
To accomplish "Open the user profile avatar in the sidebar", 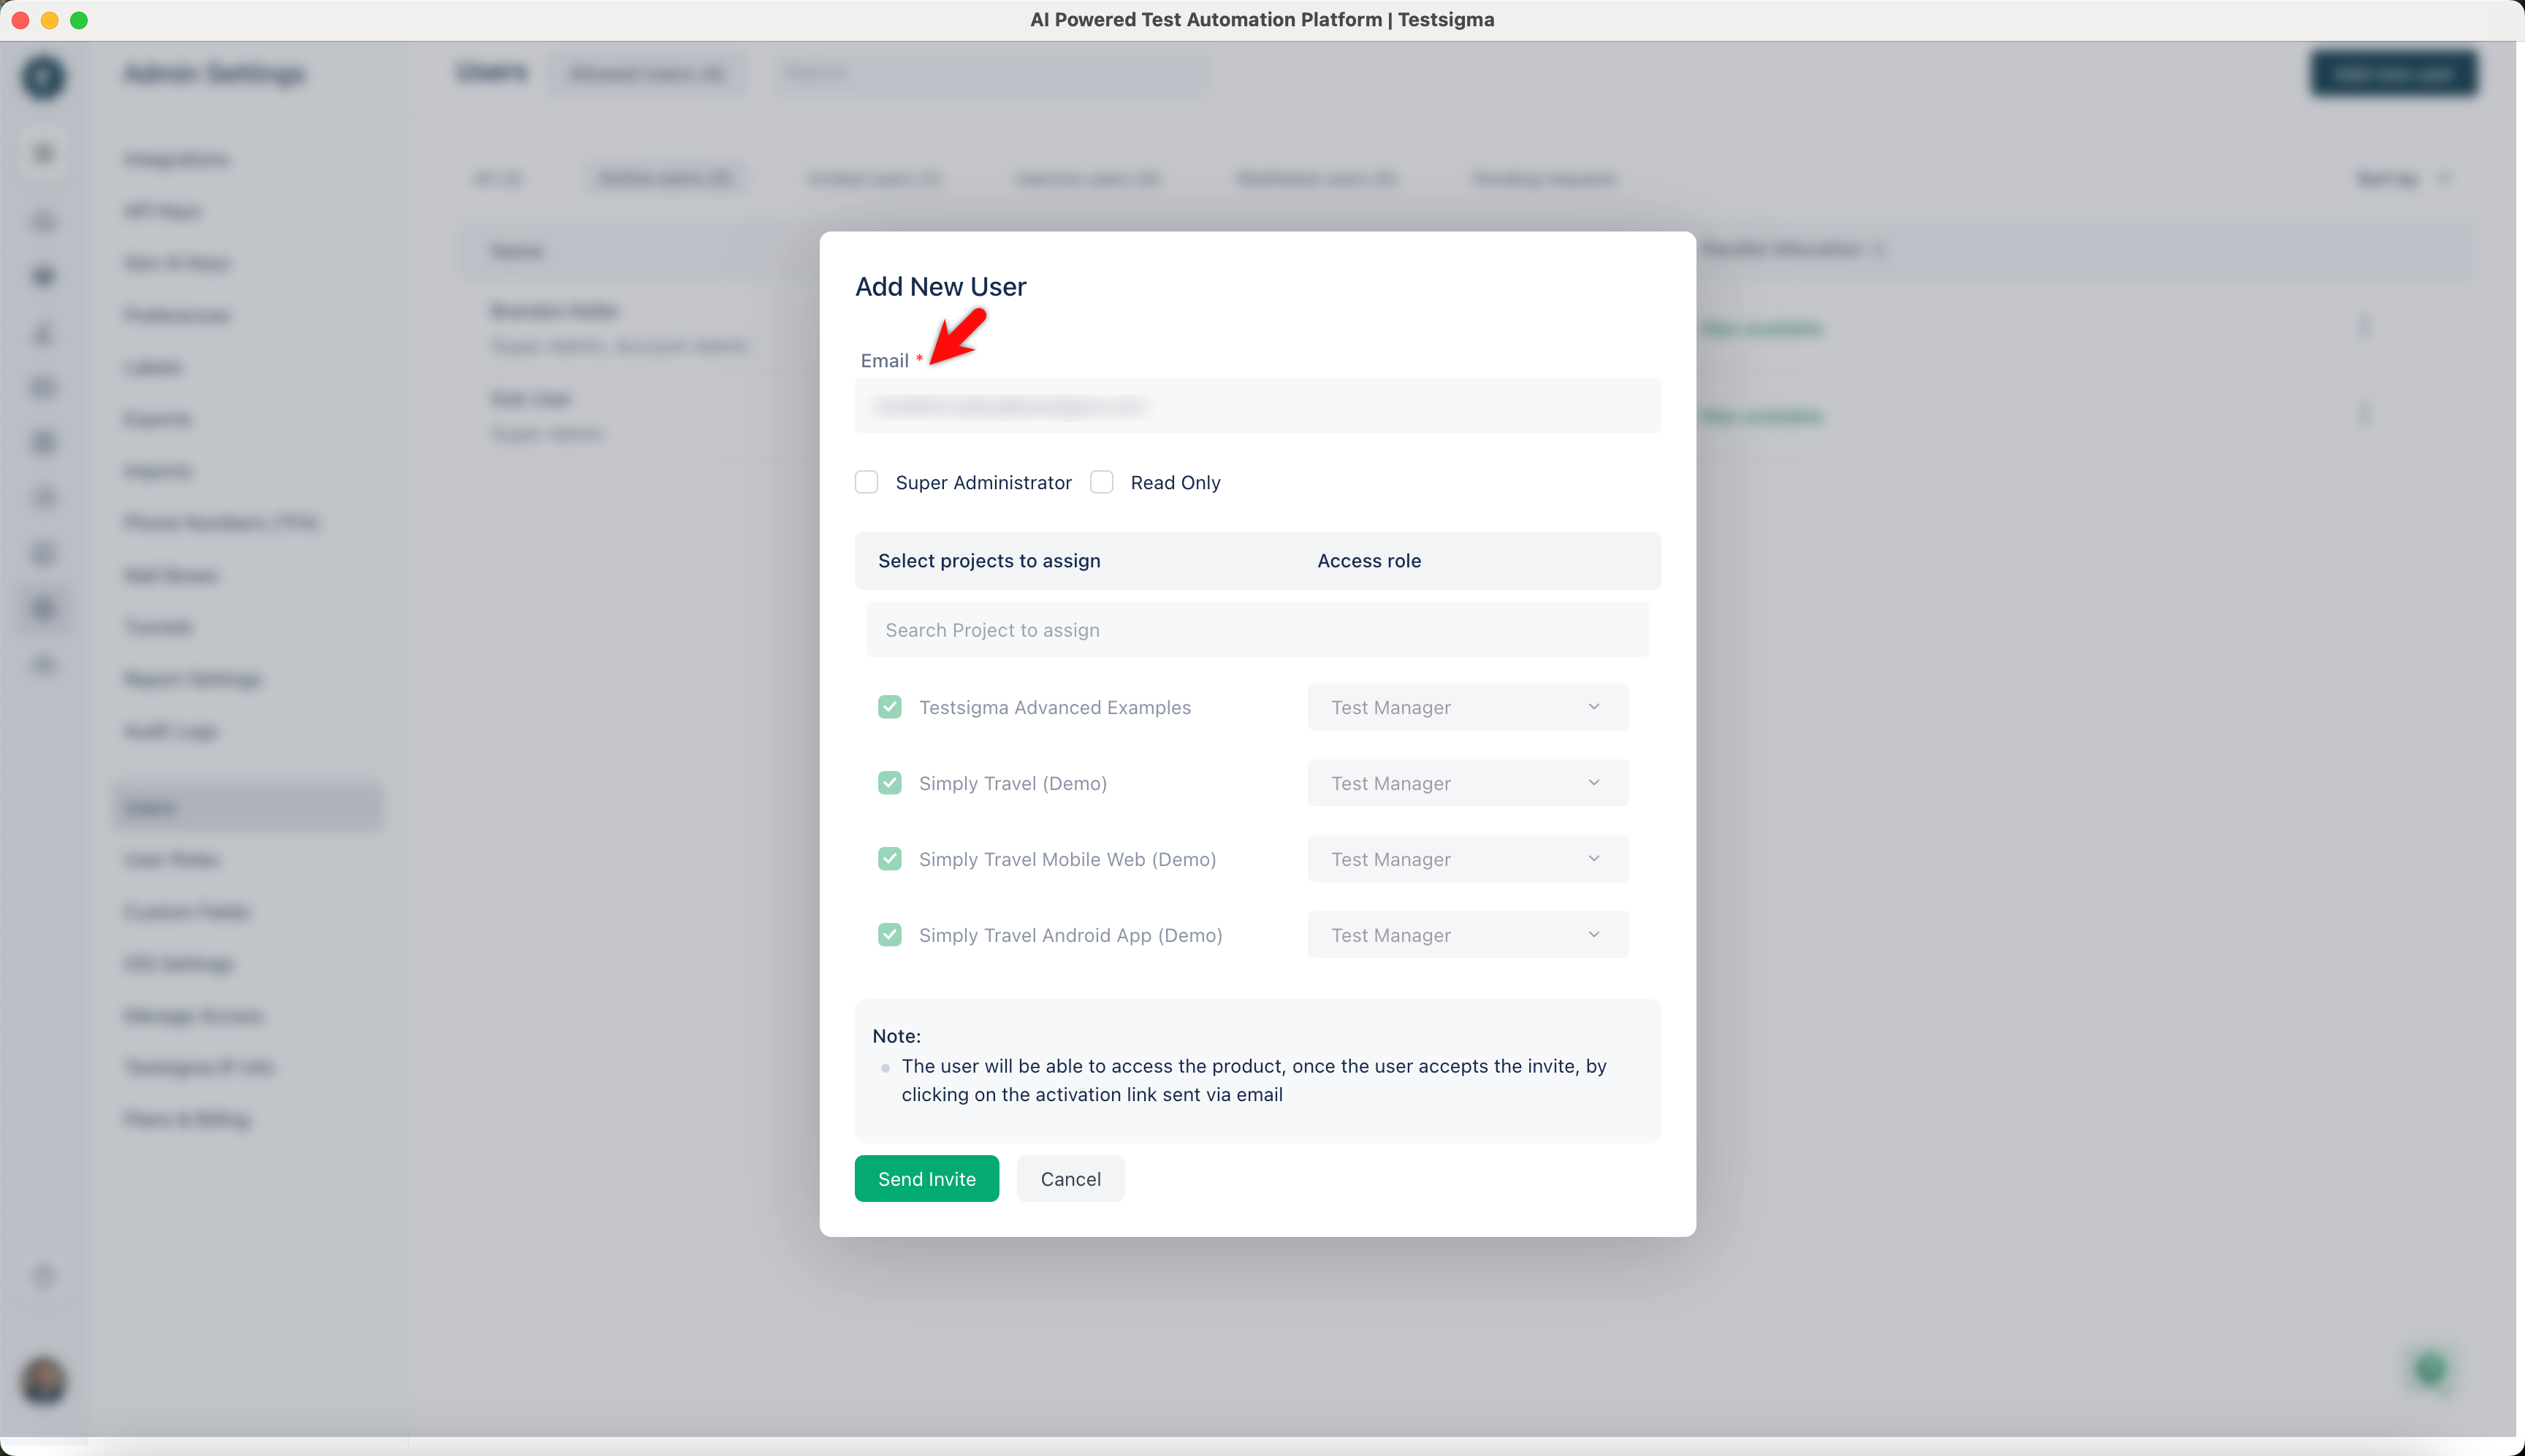I will click(x=44, y=1381).
